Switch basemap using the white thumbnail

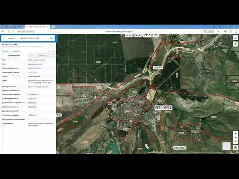pos(226,146)
